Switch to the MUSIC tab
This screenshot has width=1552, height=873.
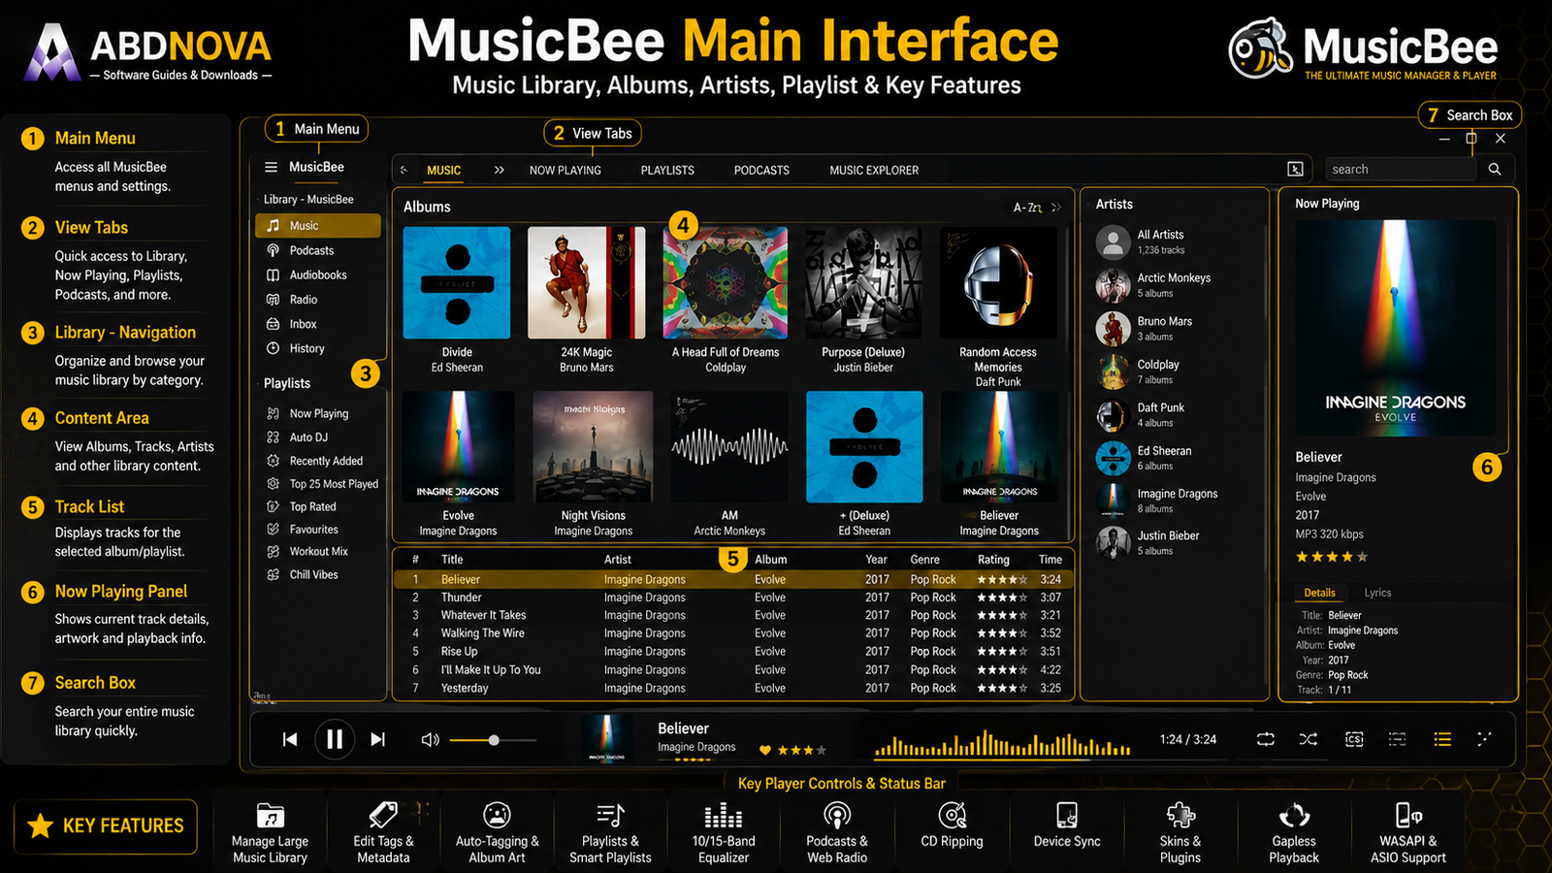click(x=444, y=170)
